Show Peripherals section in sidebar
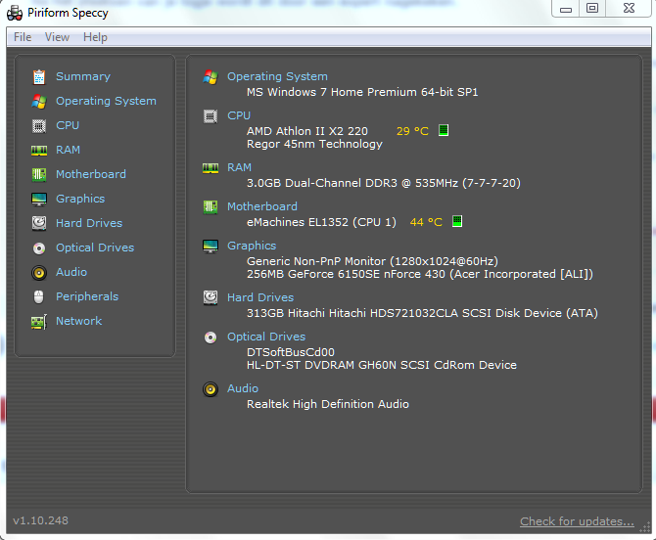 pyautogui.click(x=87, y=296)
